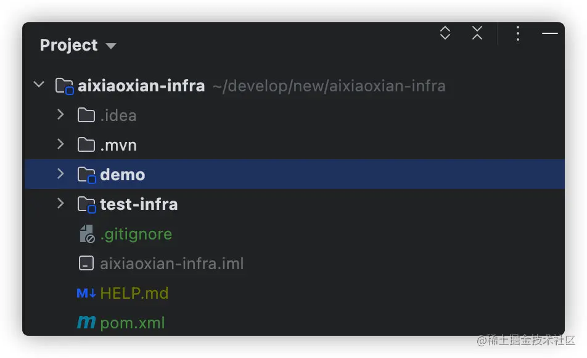The image size is (587, 358).
Task: Select the HELP.md file name
Action: coord(134,293)
